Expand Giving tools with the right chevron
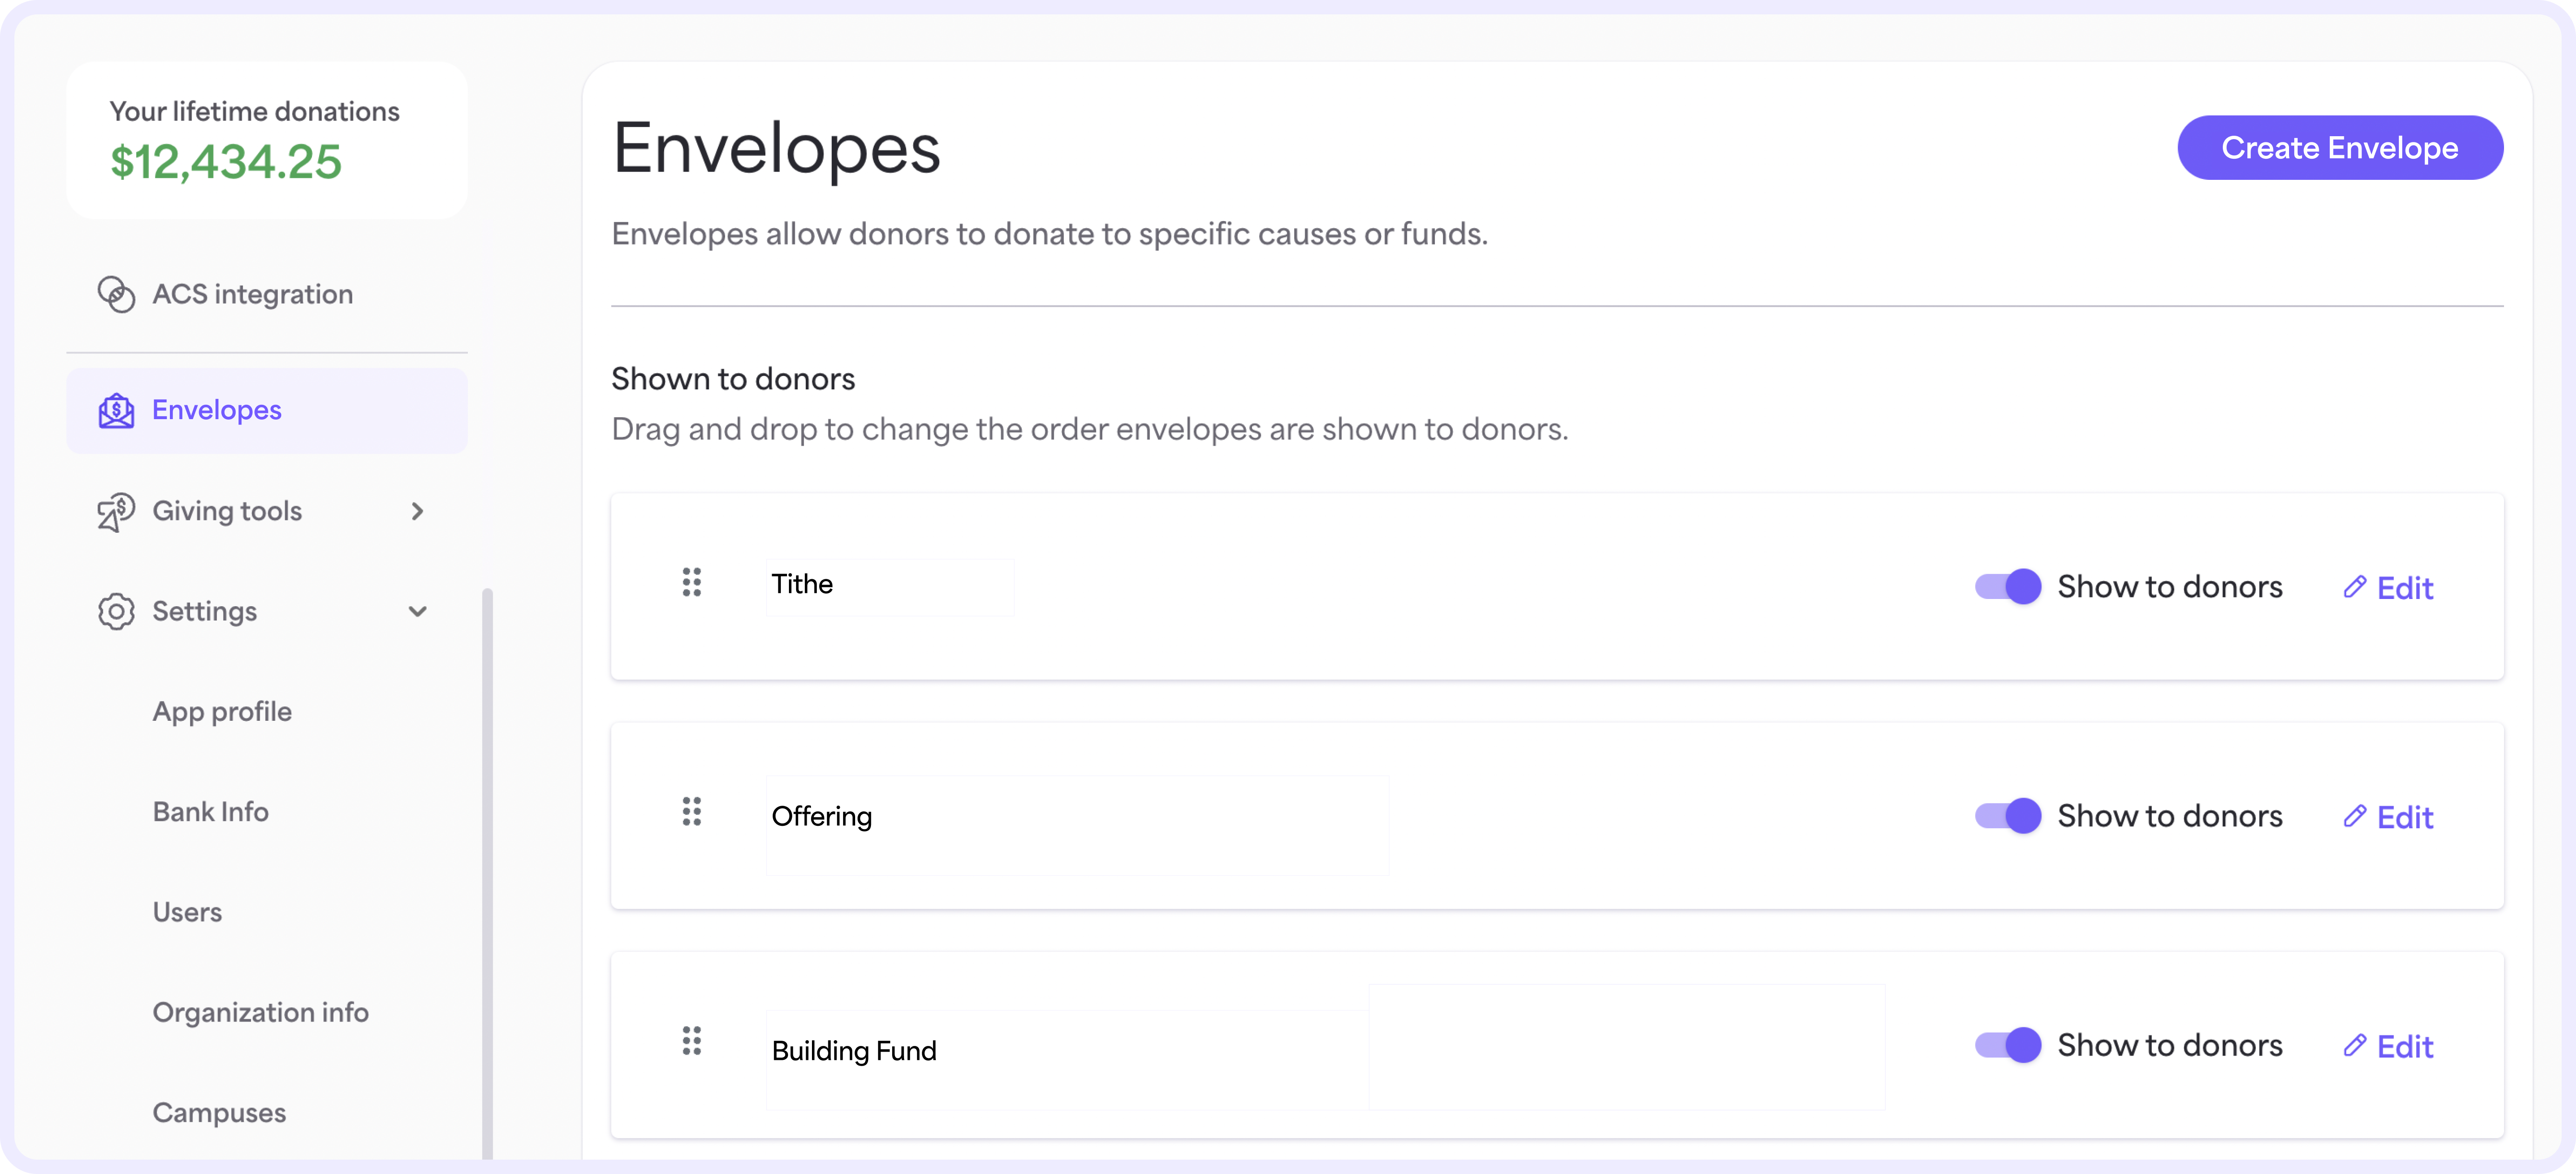 pos(417,512)
